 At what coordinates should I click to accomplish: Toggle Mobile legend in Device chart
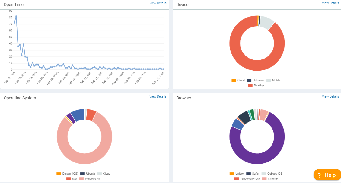273,80
